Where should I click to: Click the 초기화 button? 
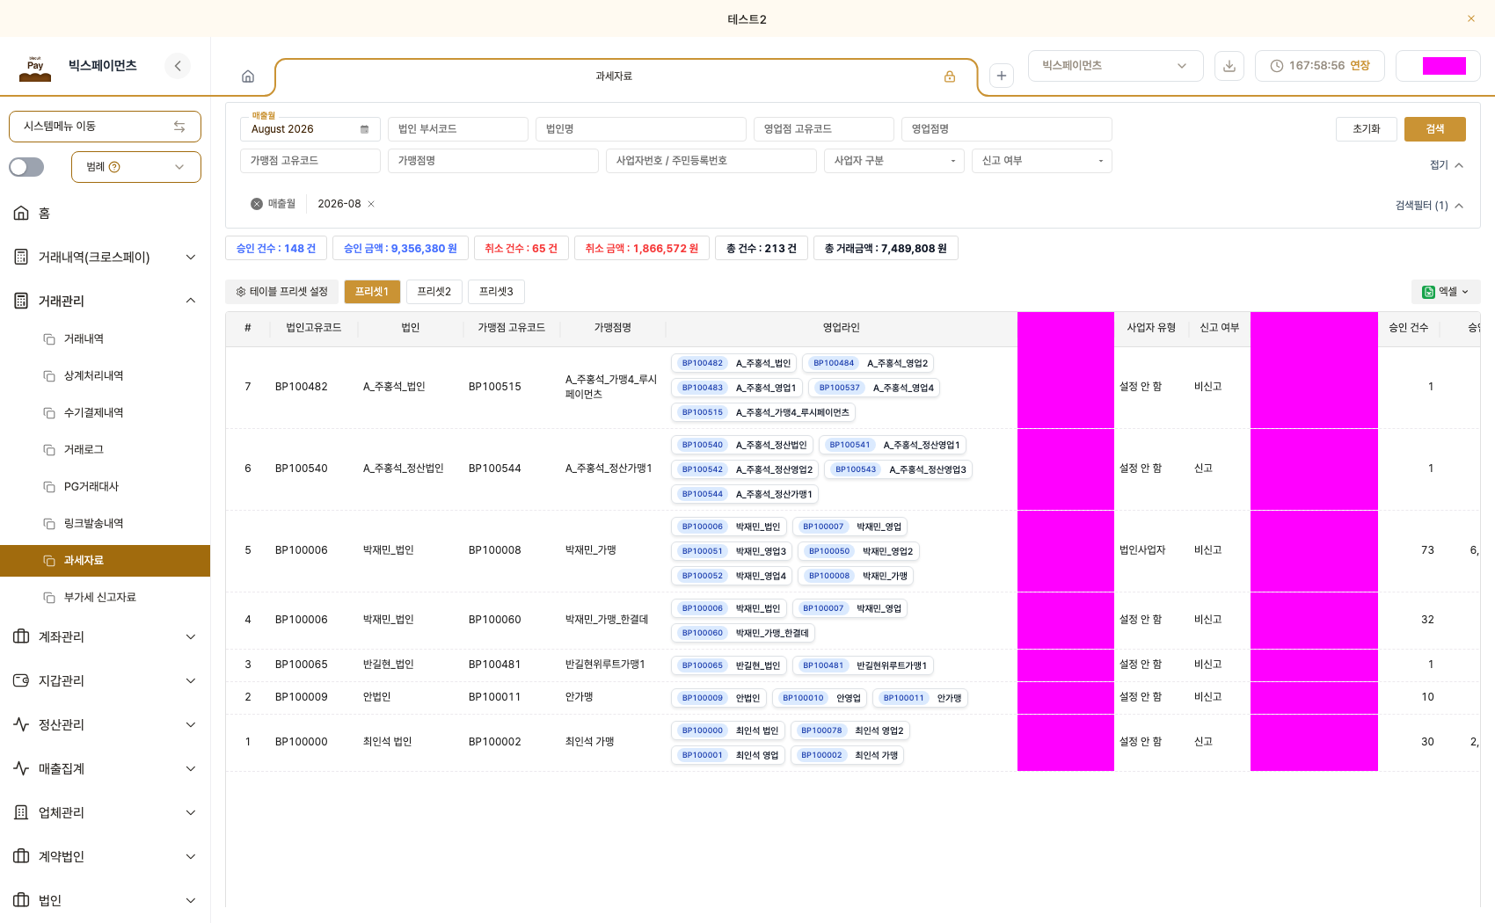click(1367, 129)
